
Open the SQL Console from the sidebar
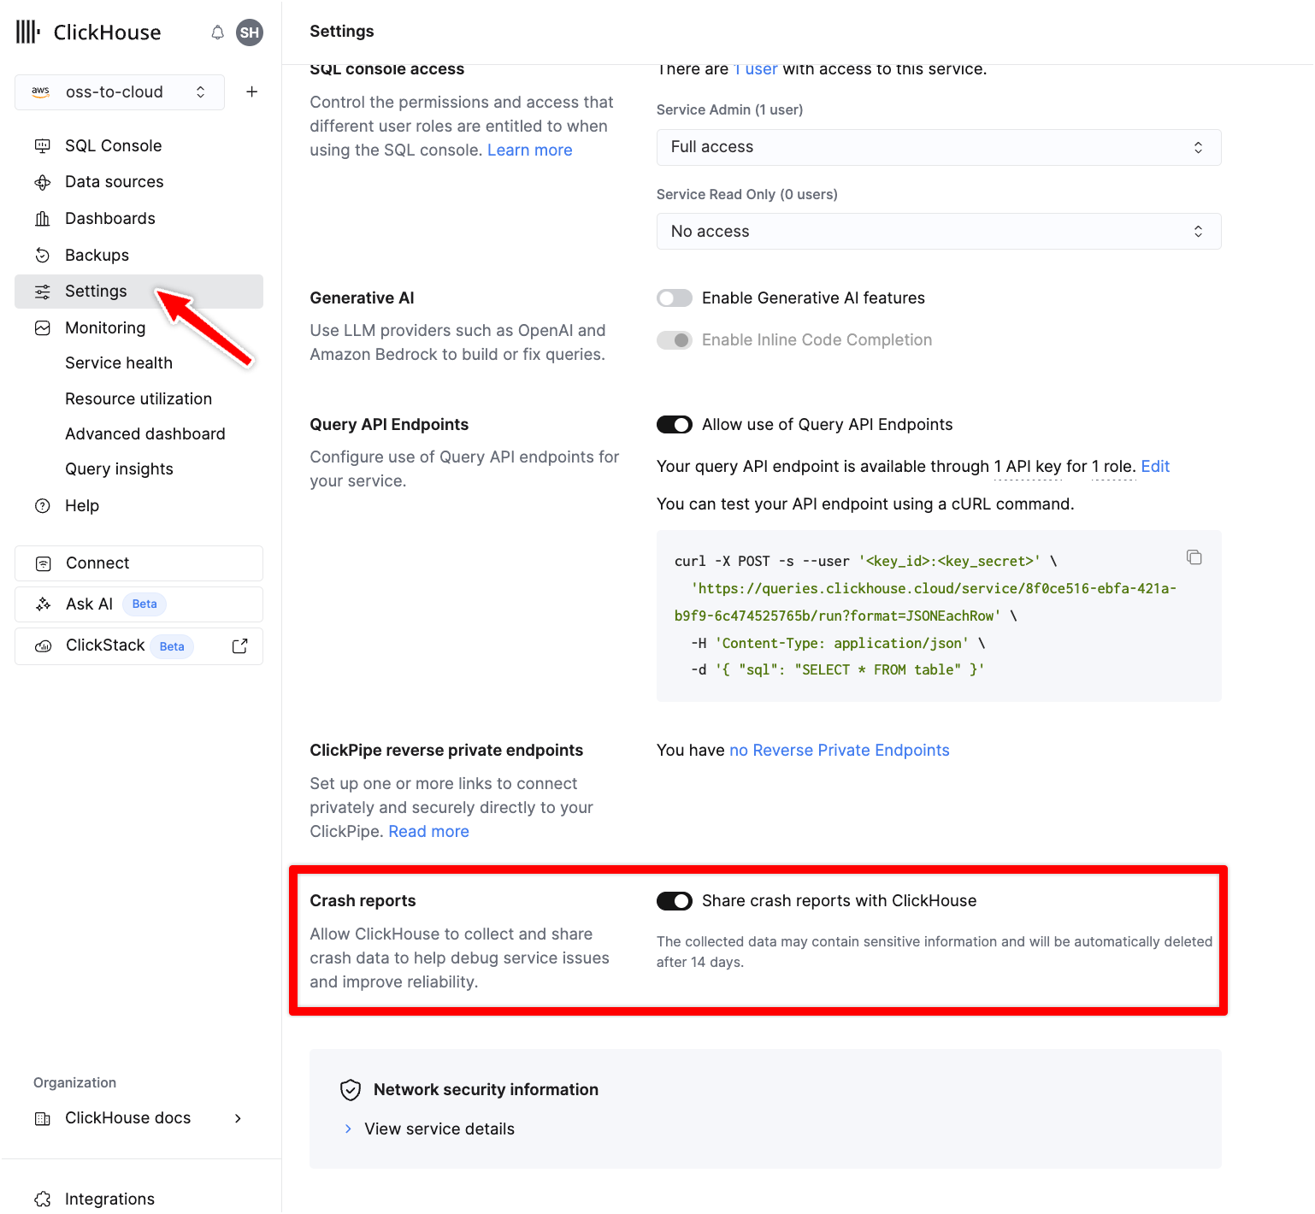coord(113,145)
